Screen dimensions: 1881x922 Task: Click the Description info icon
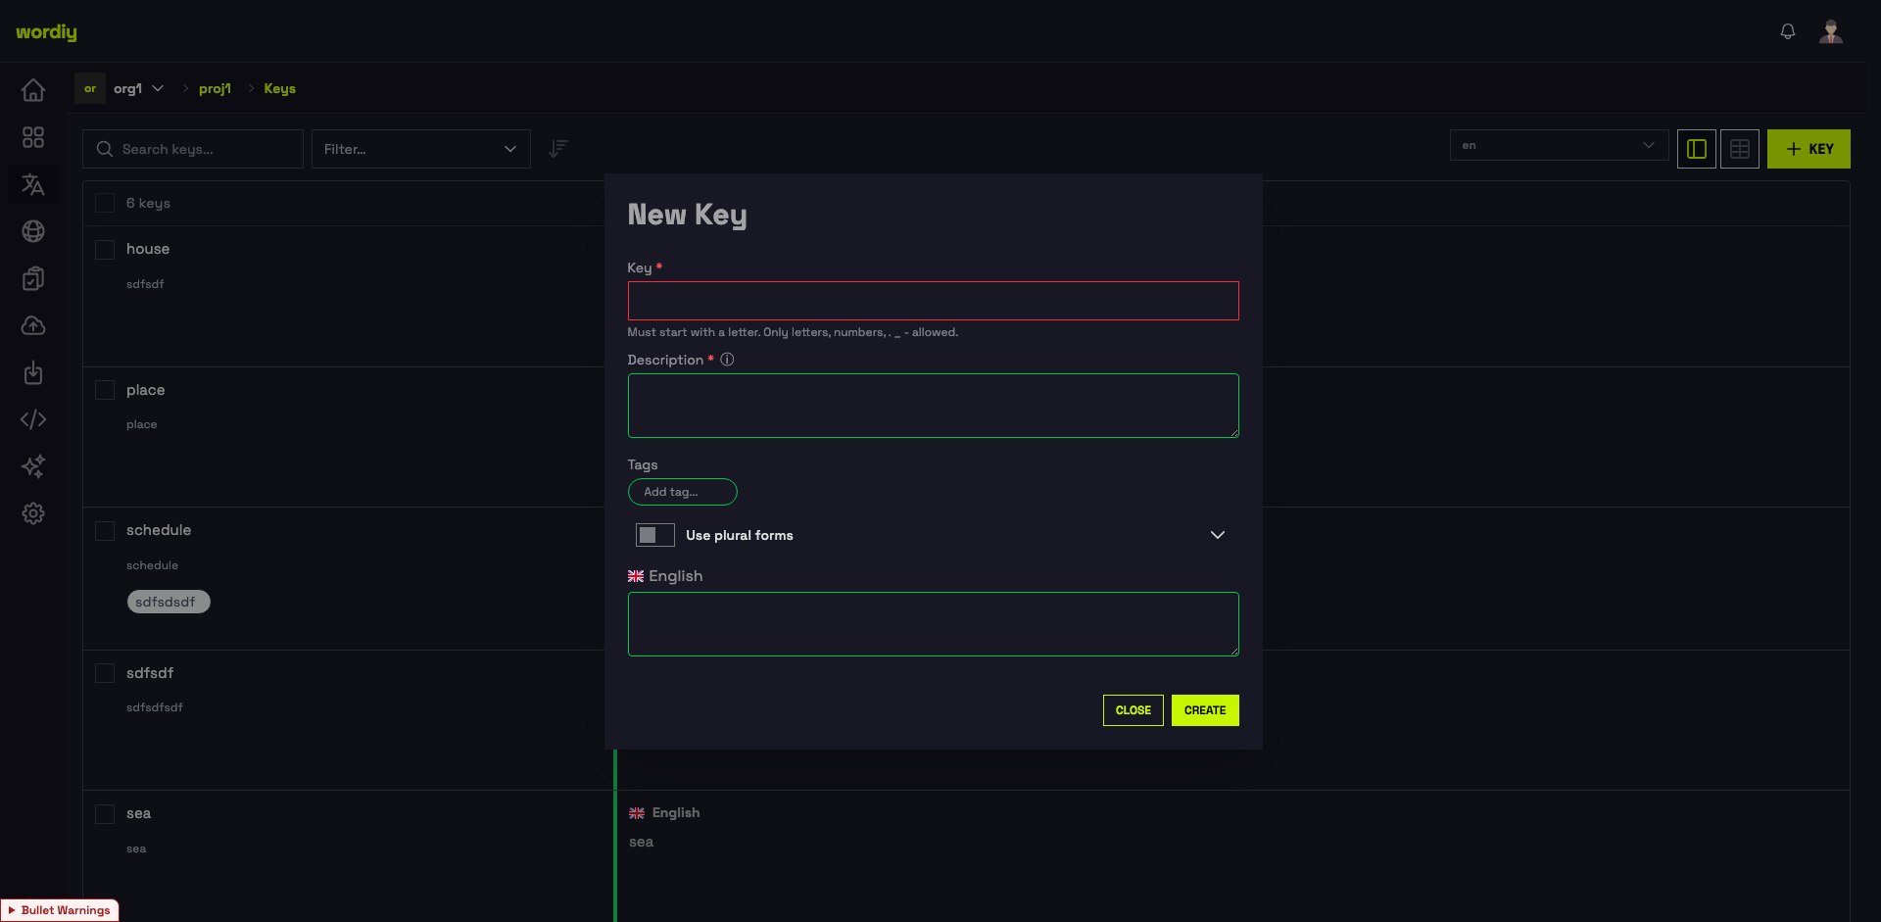[727, 360]
